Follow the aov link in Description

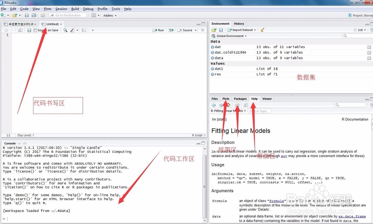pyautogui.click(x=284, y=156)
